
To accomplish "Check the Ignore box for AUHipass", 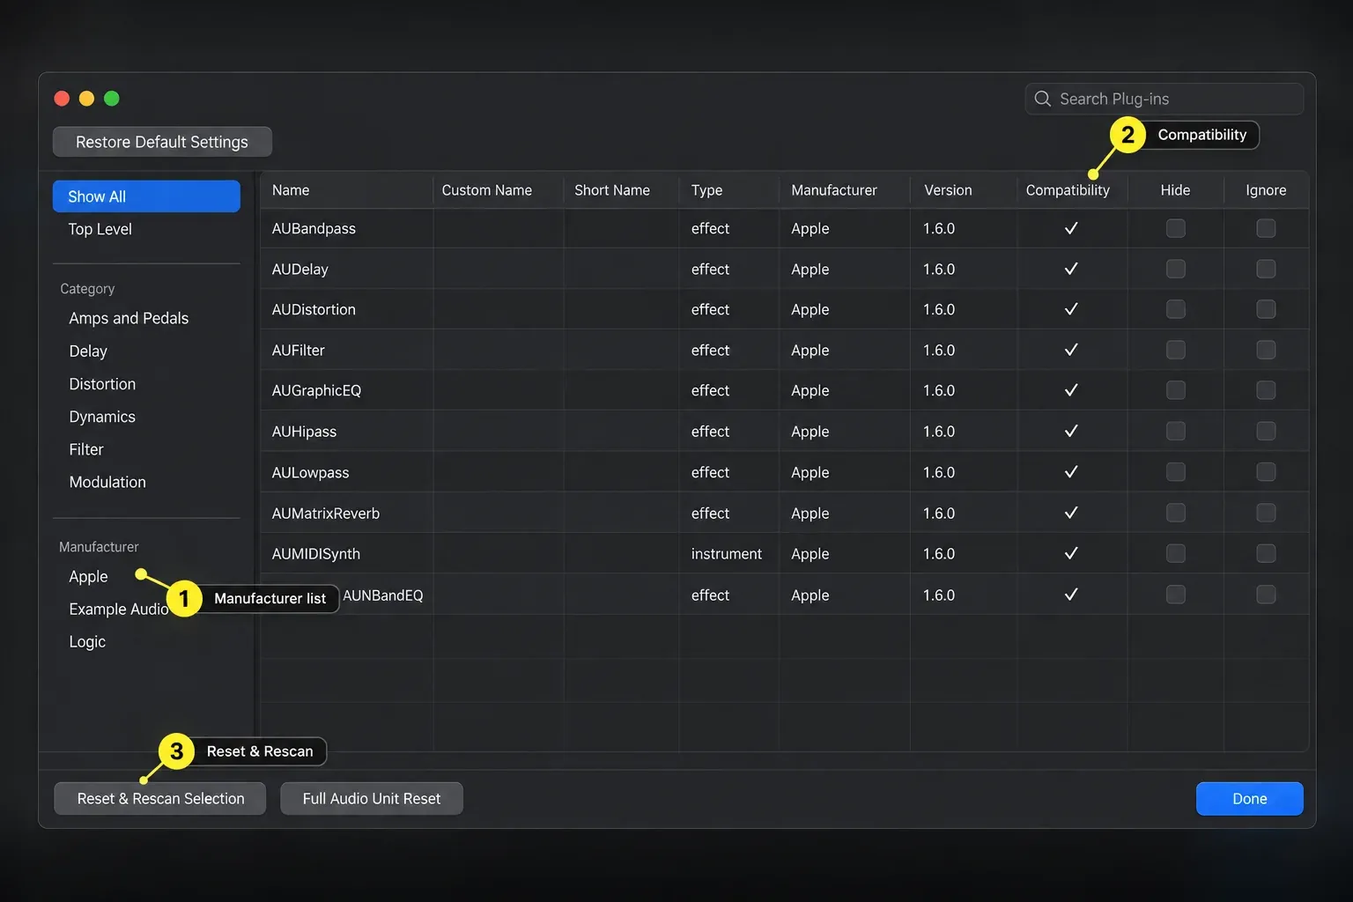I will coord(1266,431).
